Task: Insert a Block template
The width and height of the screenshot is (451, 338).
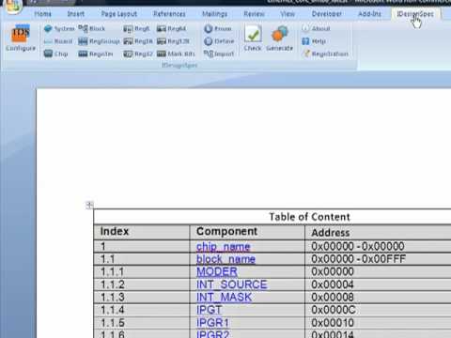Action: click(x=91, y=29)
